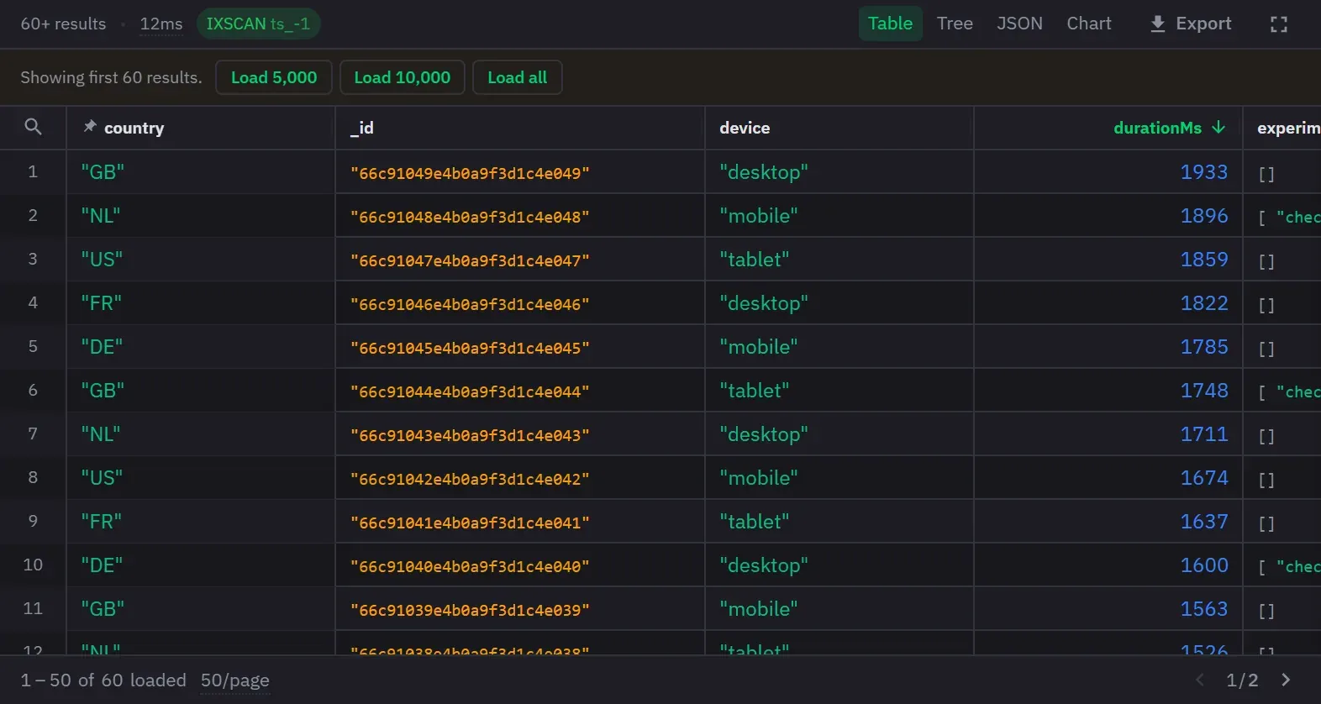Click _id "66c91047e4b0a9f3d1c4e047"
The width and height of the screenshot is (1321, 704).
point(470,260)
